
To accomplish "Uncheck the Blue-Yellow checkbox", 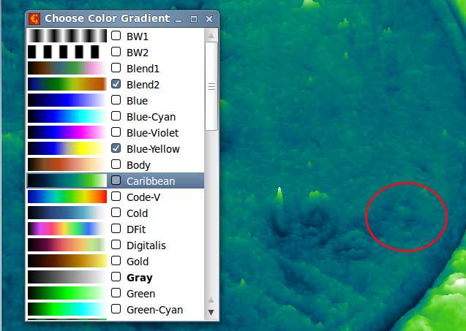I will coord(116,148).
